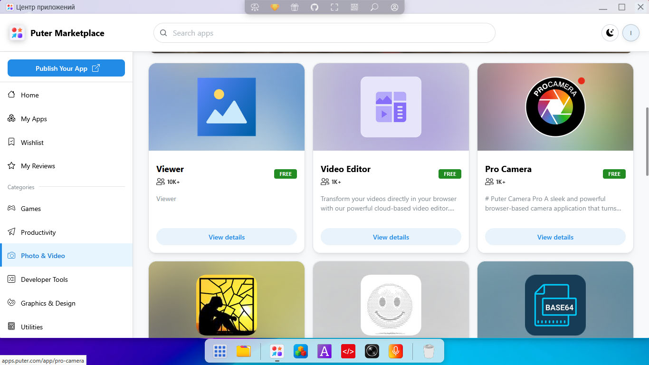Click the Pro Camera app title
This screenshot has height=365, width=649.
click(x=508, y=169)
